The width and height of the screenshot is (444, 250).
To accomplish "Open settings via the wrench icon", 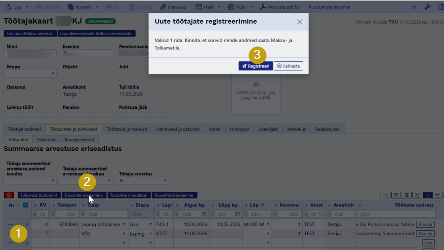I will (x=428, y=7).
